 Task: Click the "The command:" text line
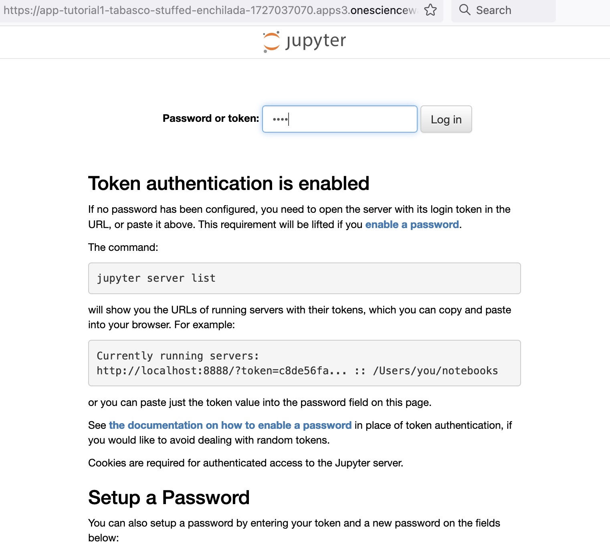pyautogui.click(x=123, y=247)
